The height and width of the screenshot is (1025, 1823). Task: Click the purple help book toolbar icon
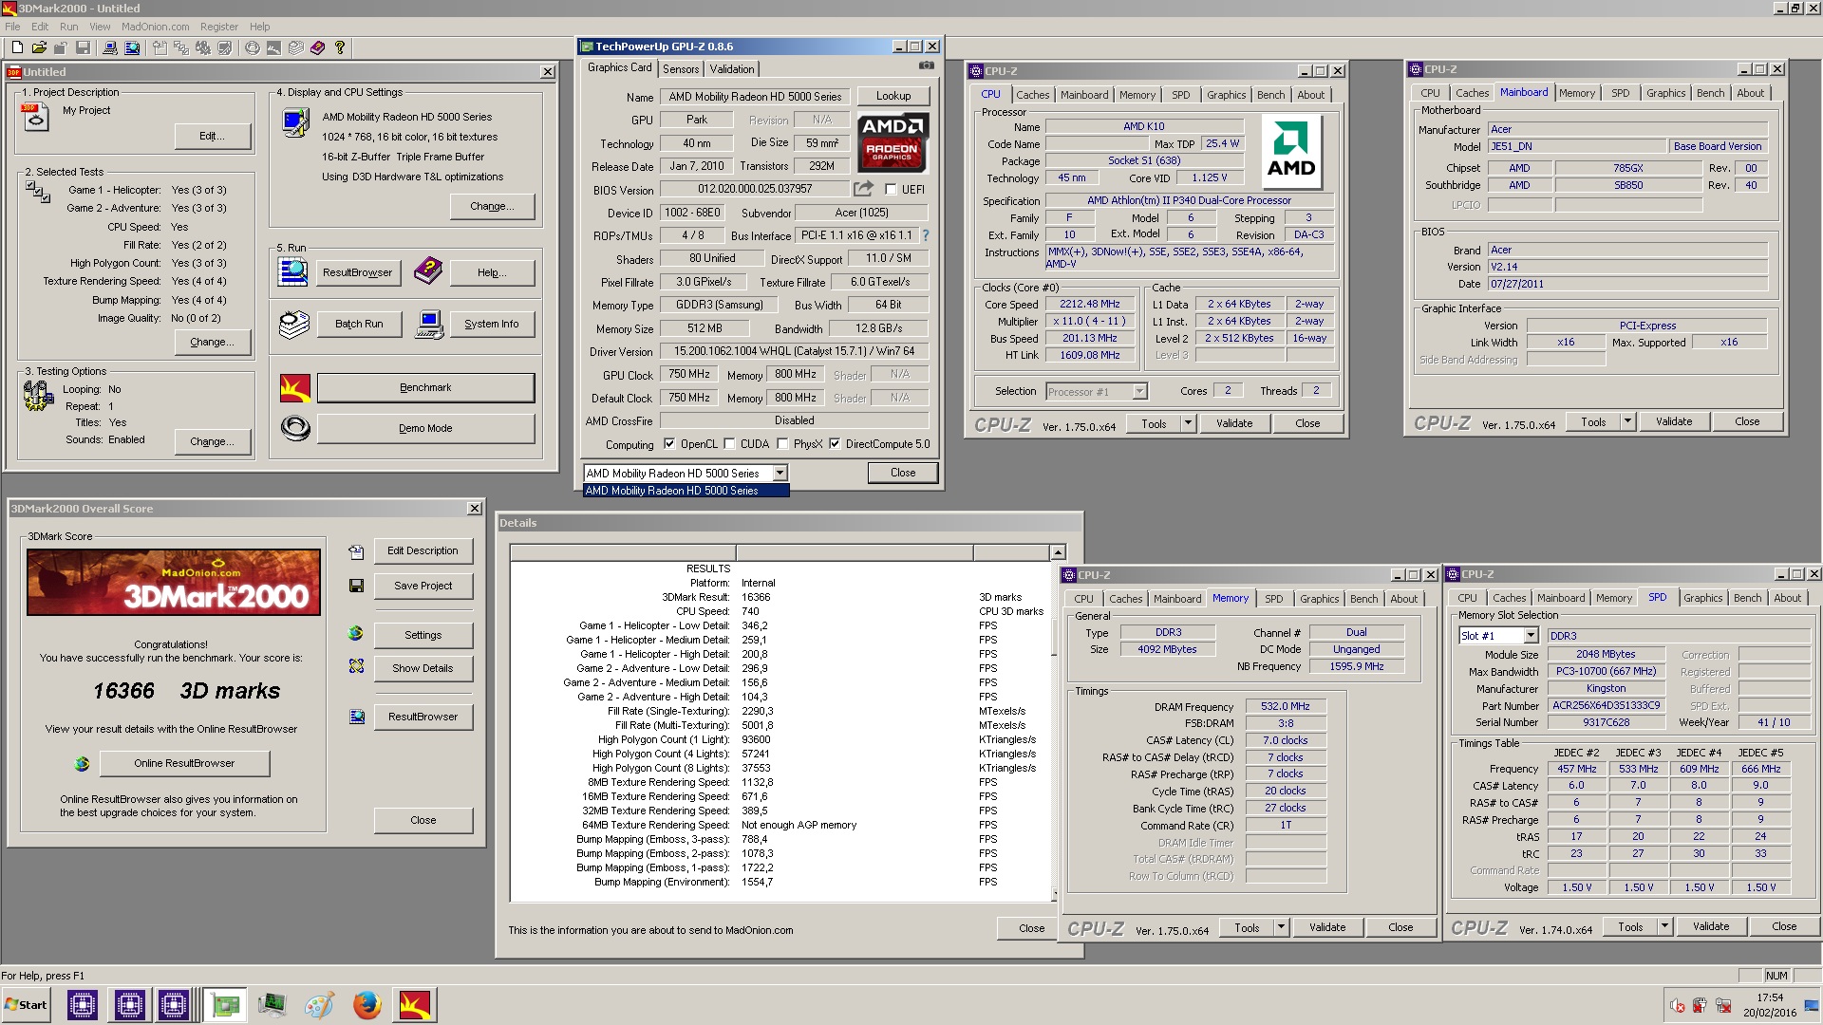click(317, 47)
